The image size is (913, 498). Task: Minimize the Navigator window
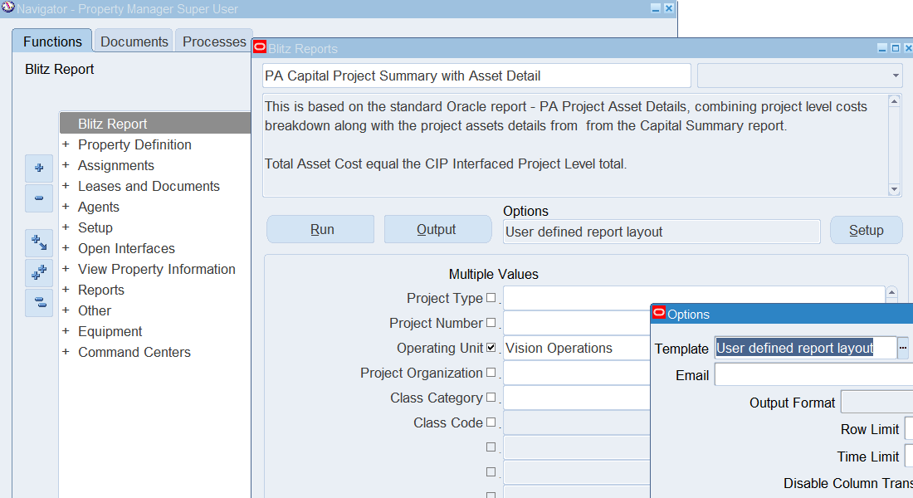pyautogui.click(x=656, y=8)
